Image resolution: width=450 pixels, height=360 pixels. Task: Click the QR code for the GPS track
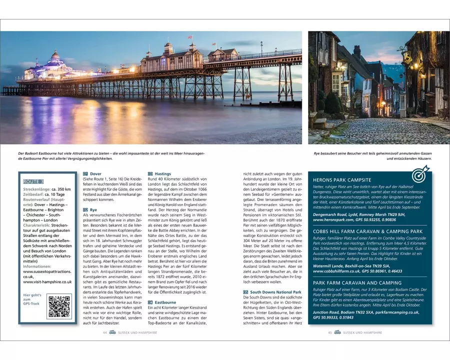(58, 306)
